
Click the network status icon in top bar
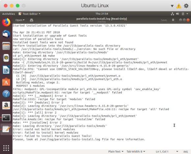(172, 14)
